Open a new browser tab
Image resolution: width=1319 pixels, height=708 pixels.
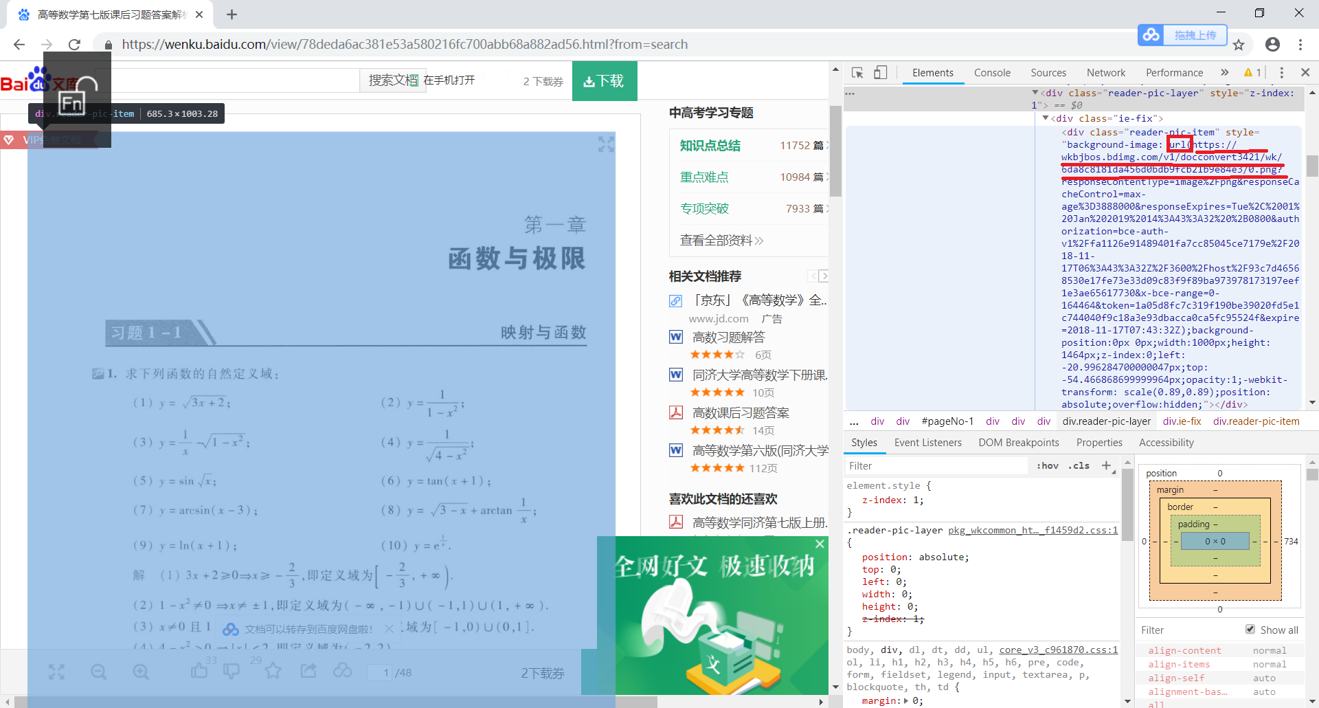[232, 14]
